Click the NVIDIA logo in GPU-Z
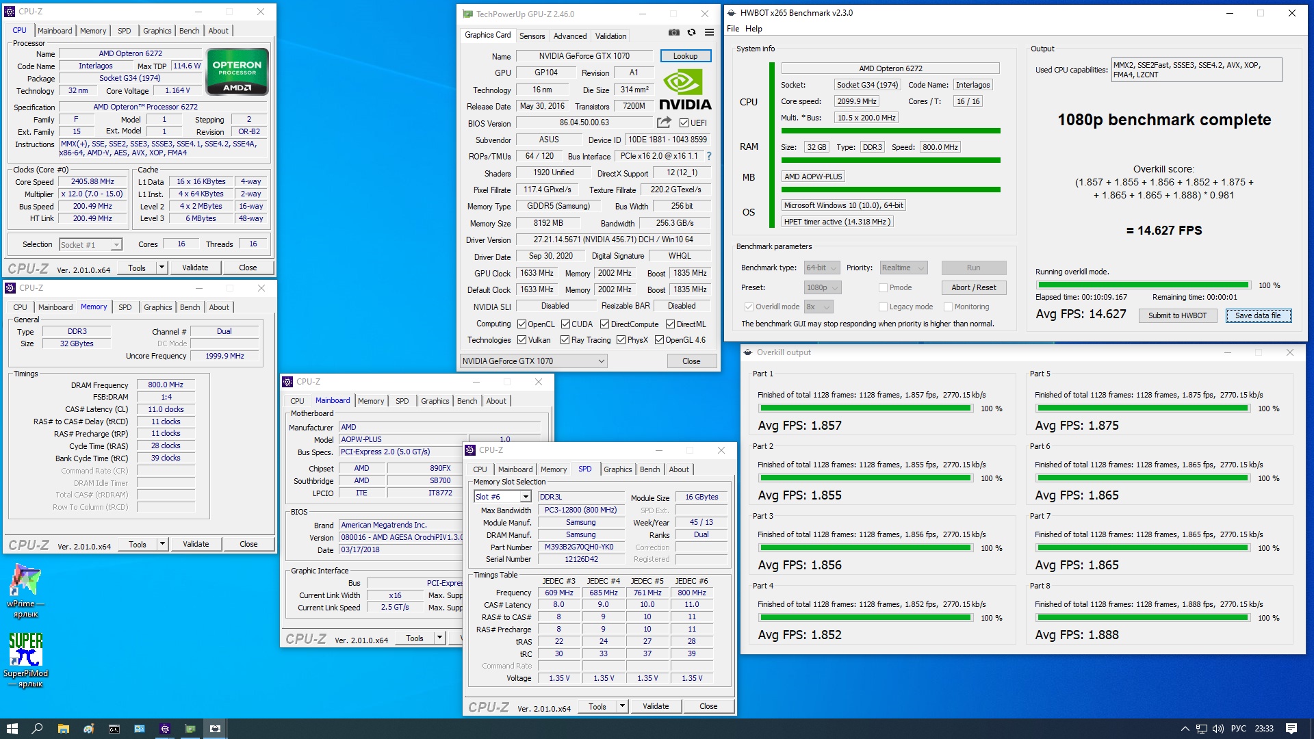The height and width of the screenshot is (739, 1314). point(685,90)
